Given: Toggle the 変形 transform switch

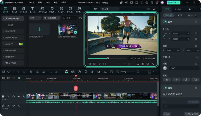Looking at the screenshot, I should tap(165, 22).
